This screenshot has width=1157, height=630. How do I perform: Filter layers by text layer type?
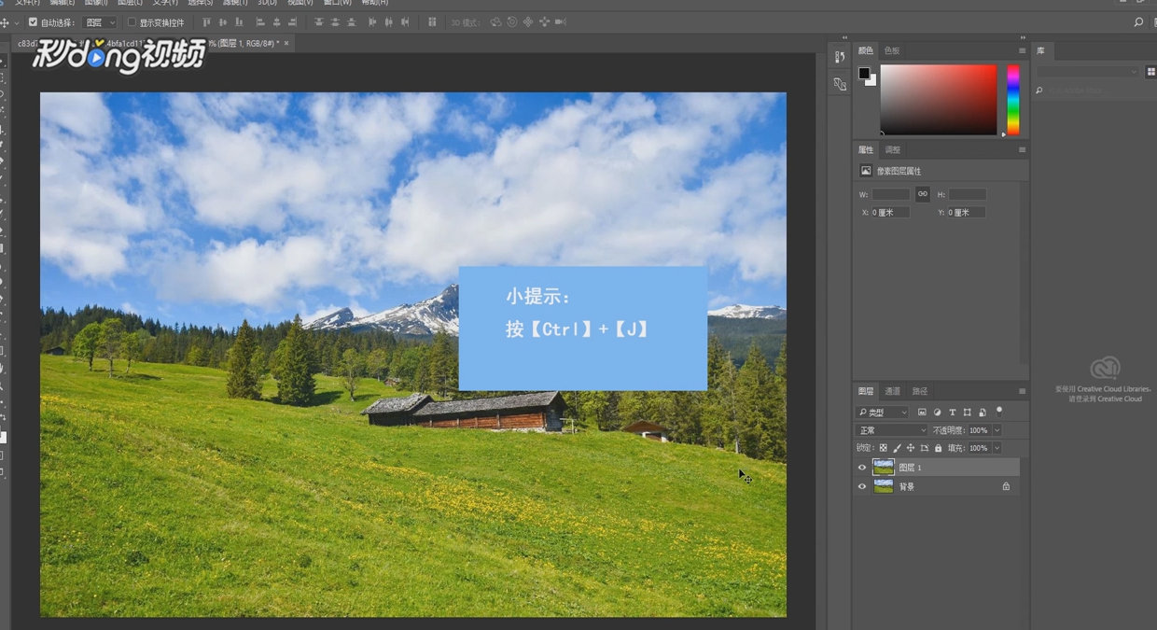952,412
